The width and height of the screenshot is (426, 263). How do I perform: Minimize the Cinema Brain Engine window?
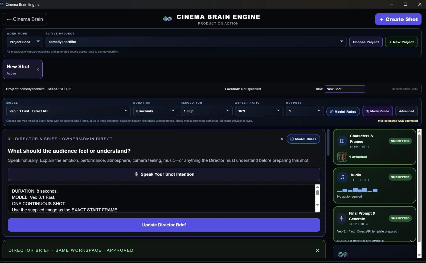click(391, 4)
